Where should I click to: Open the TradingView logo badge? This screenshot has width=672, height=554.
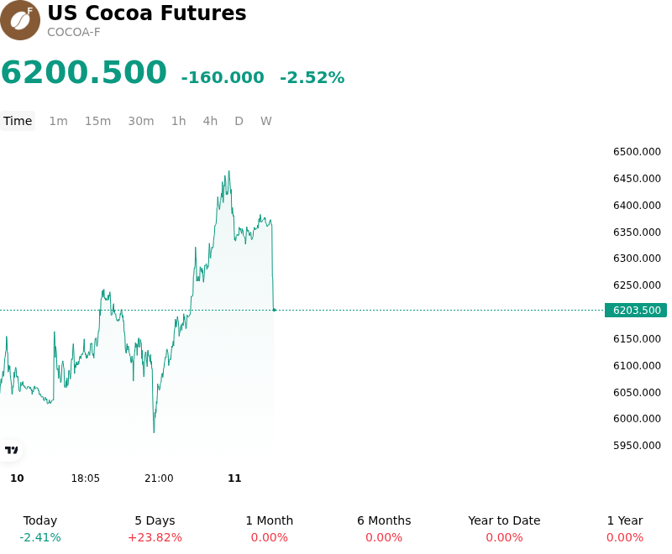11,450
